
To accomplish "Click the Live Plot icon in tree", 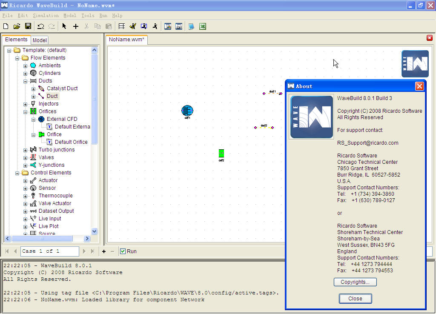I will [33, 226].
